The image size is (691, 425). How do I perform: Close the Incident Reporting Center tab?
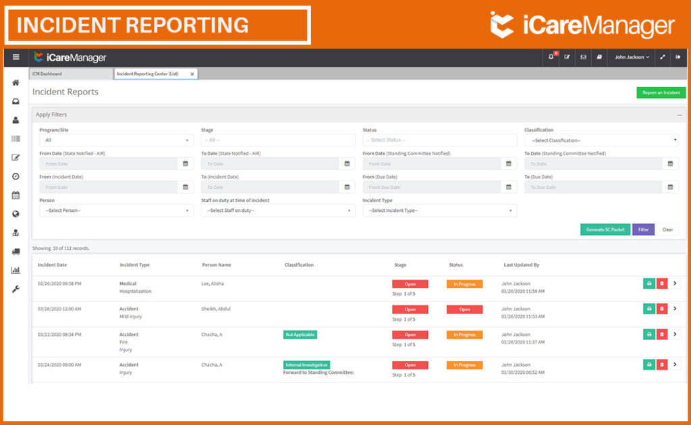coord(192,74)
